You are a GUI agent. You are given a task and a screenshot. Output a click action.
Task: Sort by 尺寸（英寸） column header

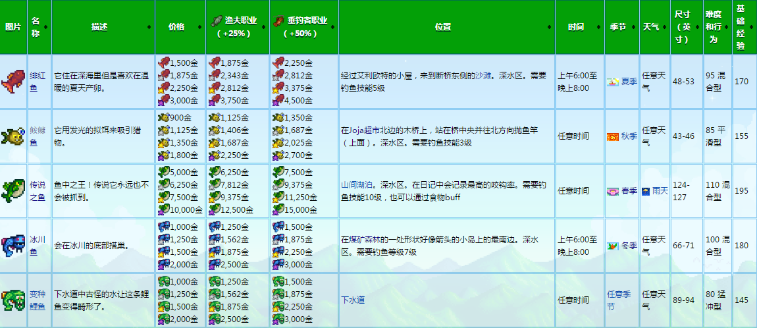[687, 27]
